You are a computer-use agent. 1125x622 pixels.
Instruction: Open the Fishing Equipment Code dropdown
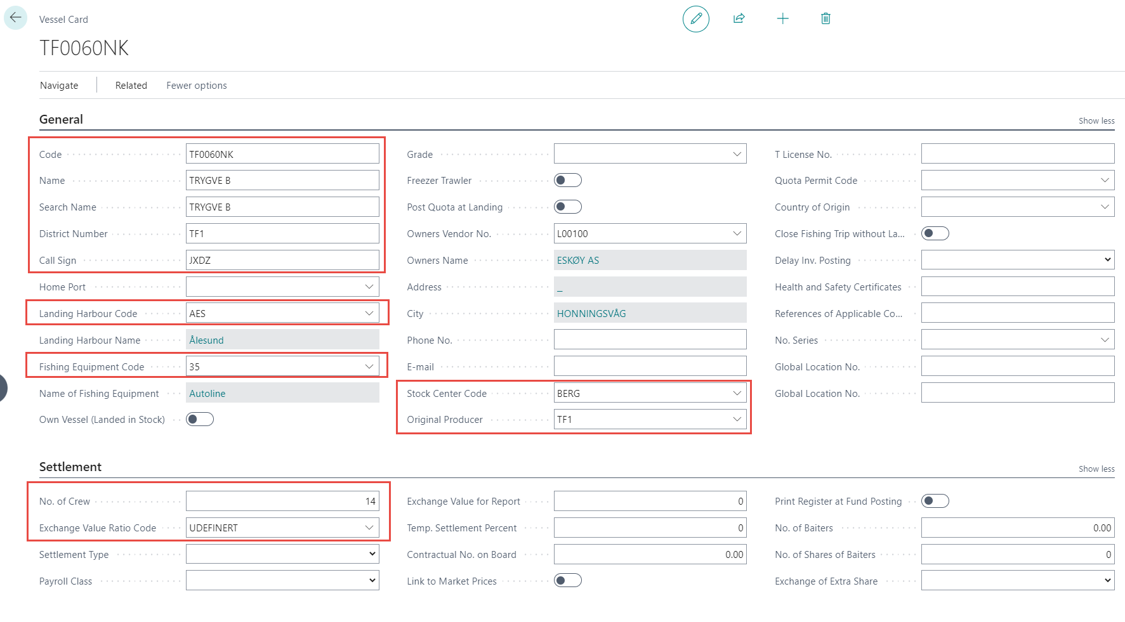(x=369, y=367)
